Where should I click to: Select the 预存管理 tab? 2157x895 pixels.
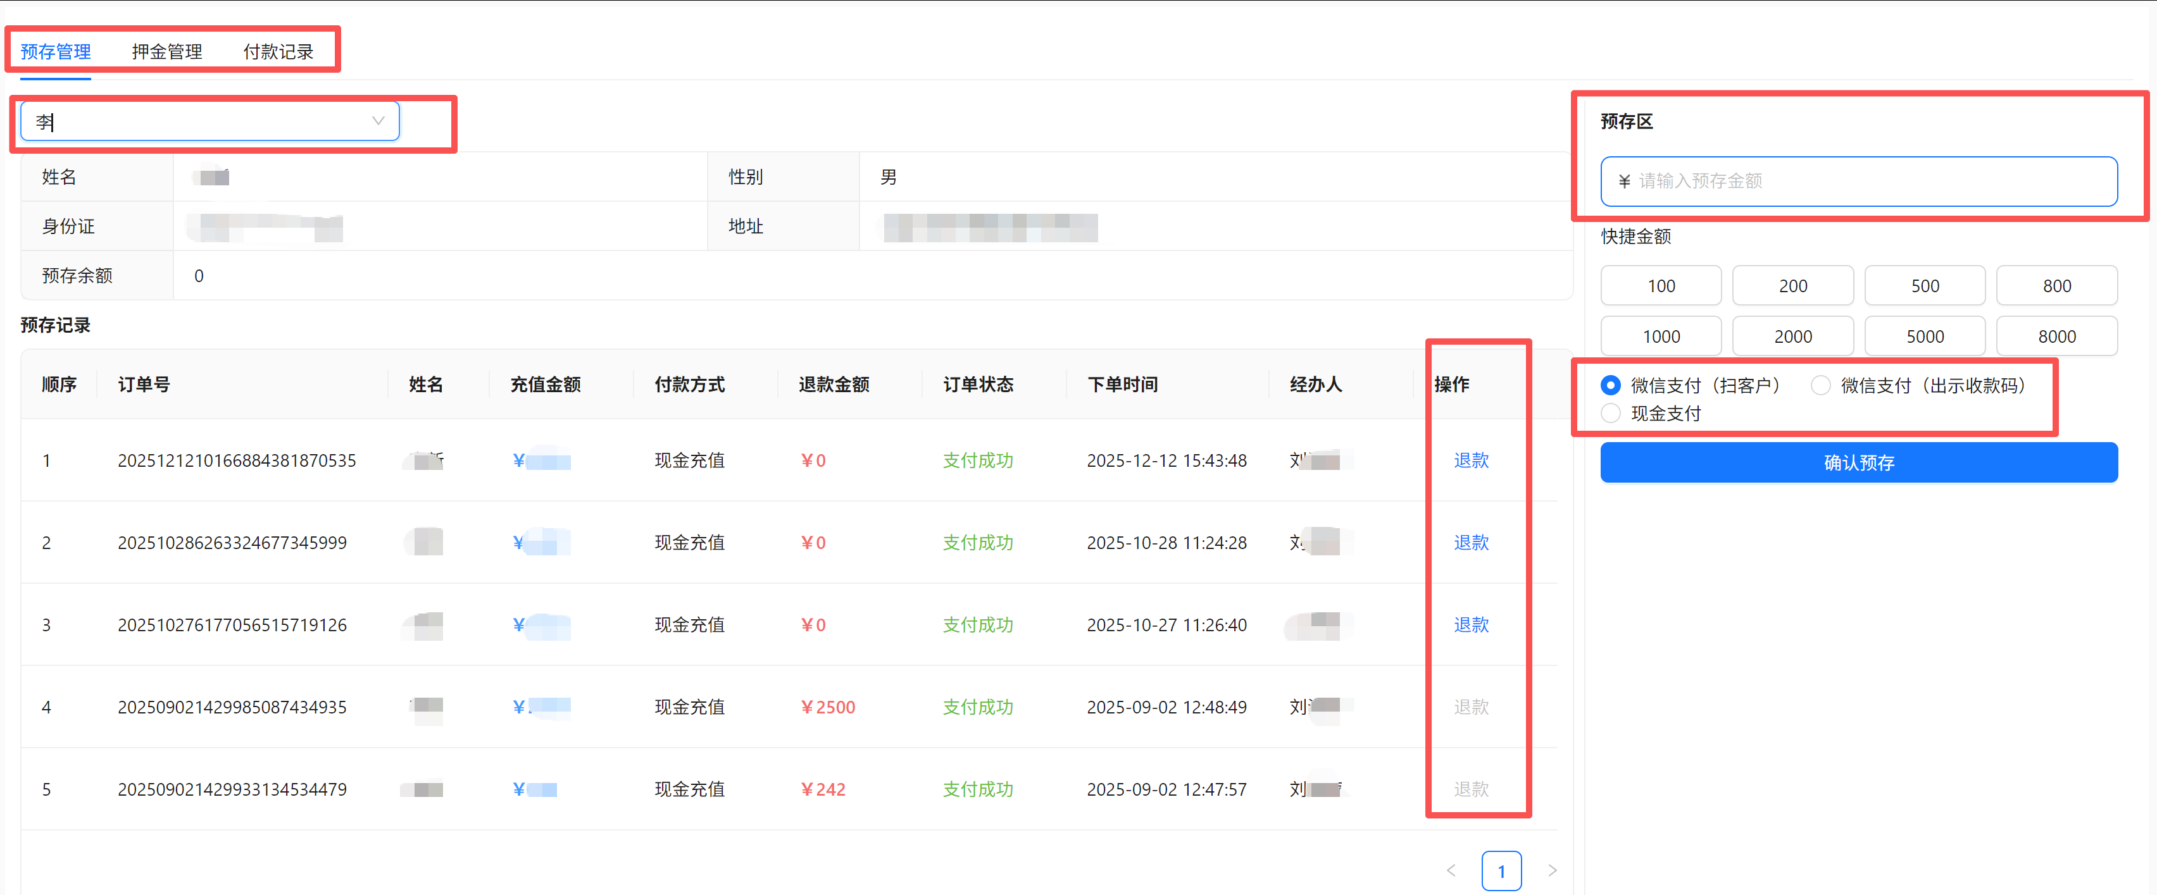pyautogui.click(x=55, y=52)
